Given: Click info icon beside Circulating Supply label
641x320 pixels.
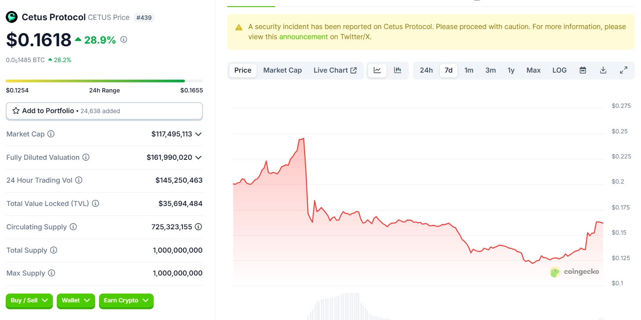Looking at the screenshot, I should pyautogui.click(x=73, y=227).
